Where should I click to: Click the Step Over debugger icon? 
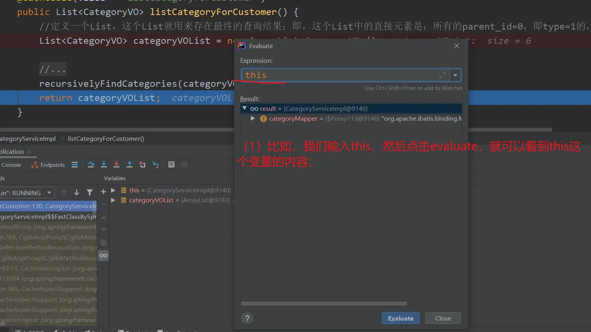tap(91, 165)
